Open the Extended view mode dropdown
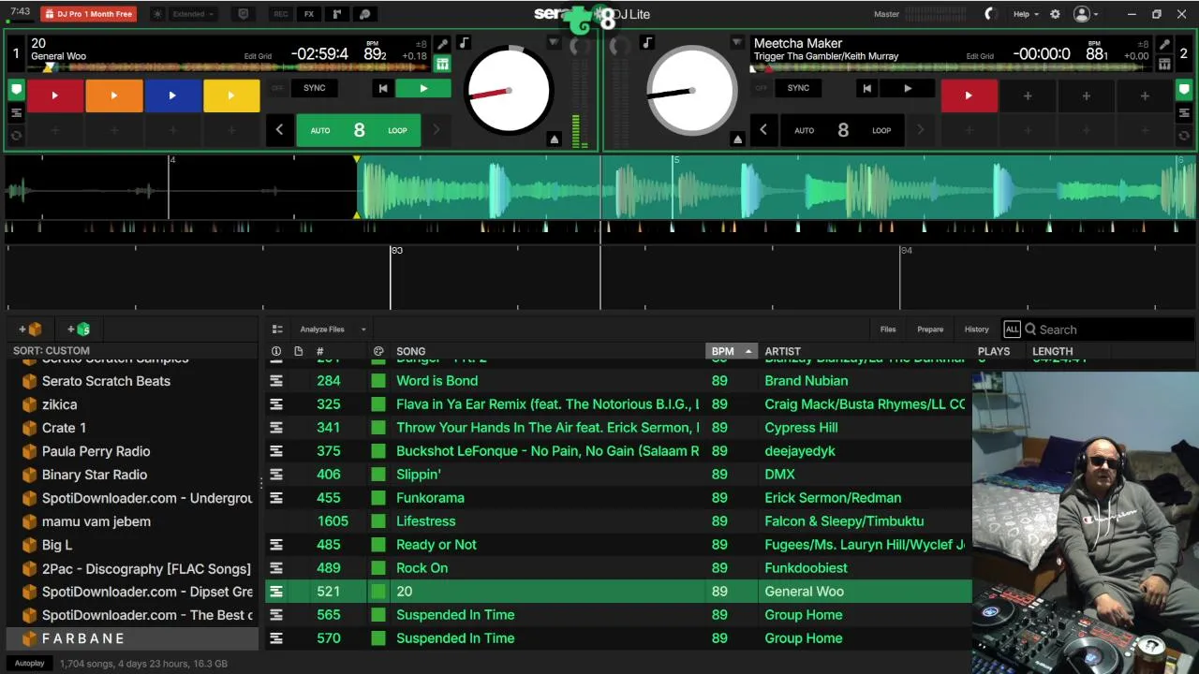This screenshot has height=674, width=1199. (x=193, y=14)
